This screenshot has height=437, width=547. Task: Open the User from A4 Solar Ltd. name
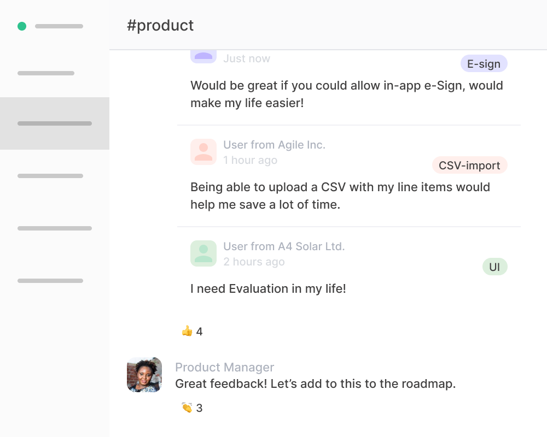click(284, 246)
